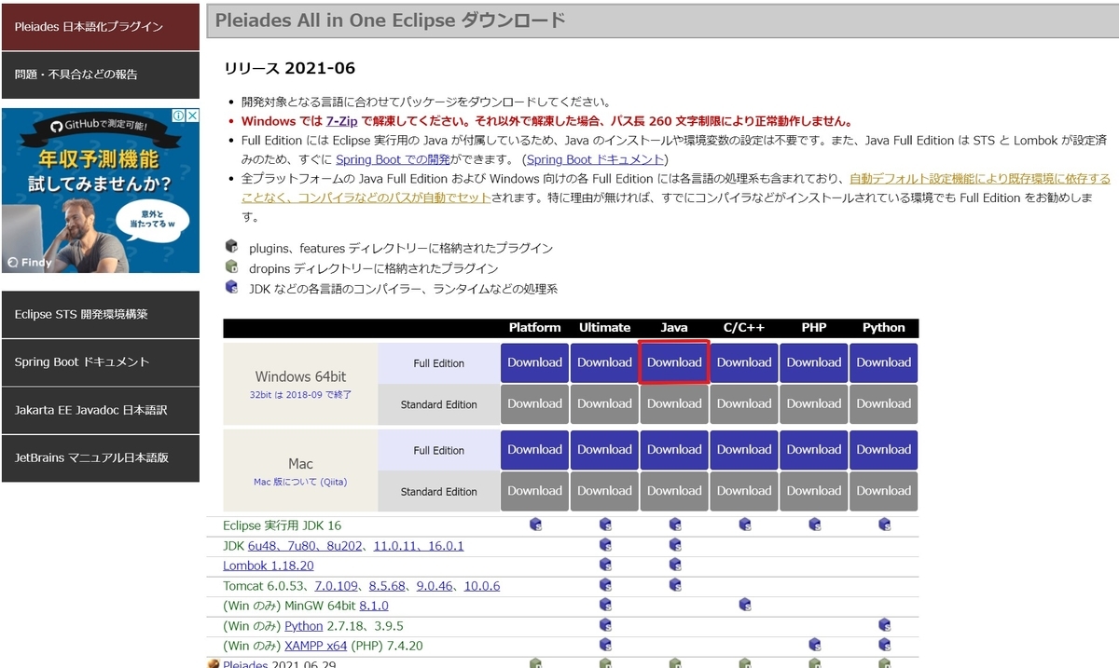Click the JDK icon in Eclipse 実行用 JDK 16 Ultimate column

pyautogui.click(x=605, y=525)
